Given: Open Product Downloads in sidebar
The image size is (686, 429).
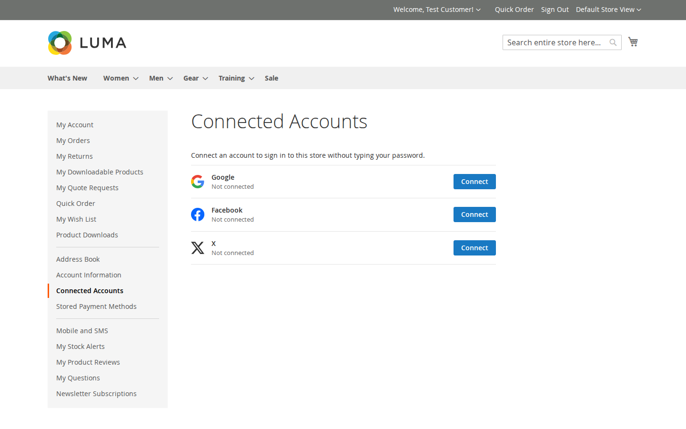Looking at the screenshot, I should click(x=87, y=235).
